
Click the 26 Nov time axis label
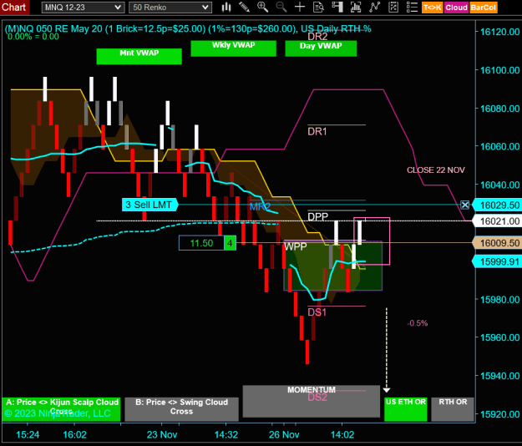tap(284, 434)
